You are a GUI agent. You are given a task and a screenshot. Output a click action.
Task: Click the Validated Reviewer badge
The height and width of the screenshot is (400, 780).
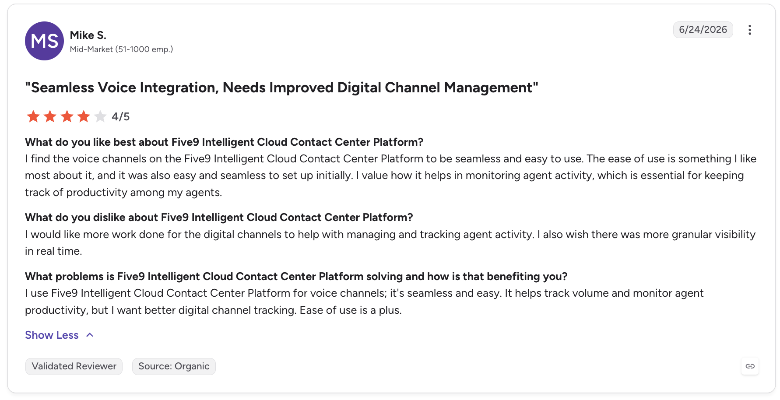74,366
